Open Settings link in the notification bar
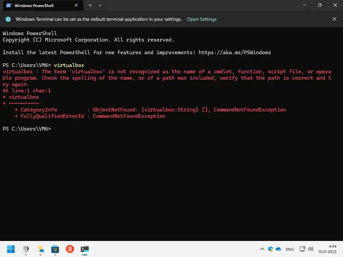The height and width of the screenshot is (257, 343). 202,19
